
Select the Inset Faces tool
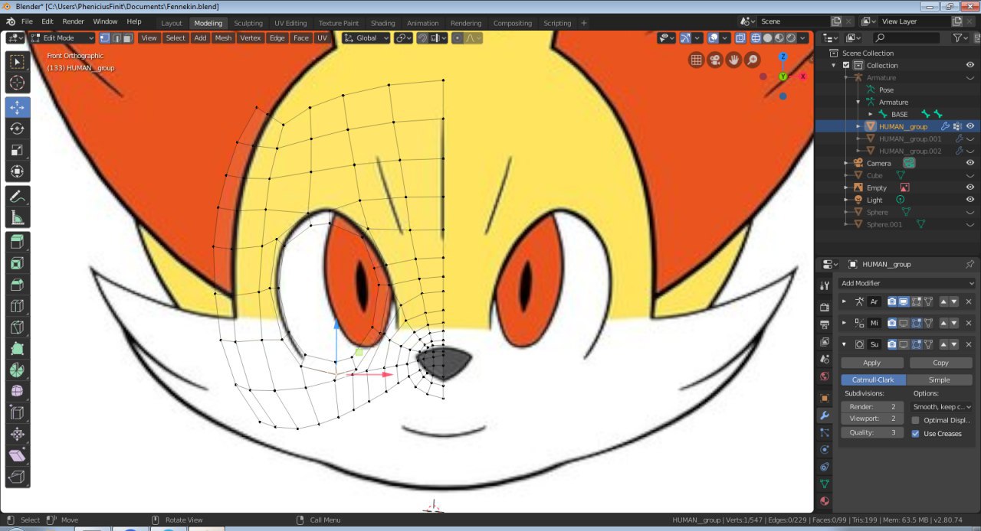[x=18, y=264]
